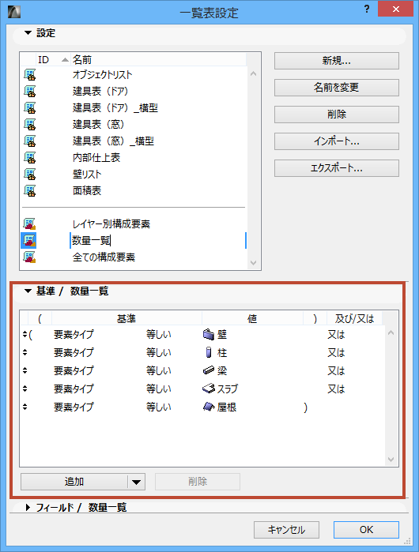Viewport: 419px width, 552px height.
Task: Open the 又は operator in the スラブ row
Action: [x=336, y=389]
